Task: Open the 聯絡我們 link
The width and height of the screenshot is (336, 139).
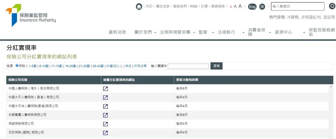Action: (x=180, y=7)
